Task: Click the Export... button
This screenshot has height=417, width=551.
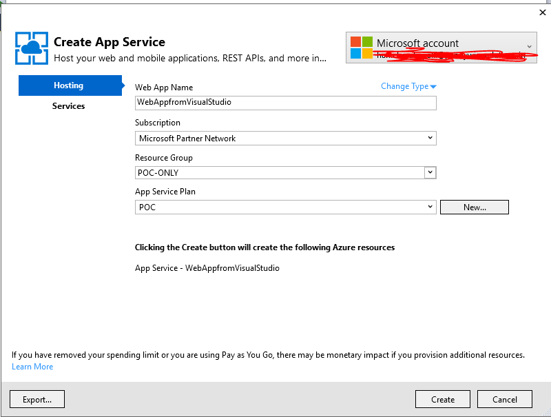Action: pyautogui.click(x=37, y=399)
